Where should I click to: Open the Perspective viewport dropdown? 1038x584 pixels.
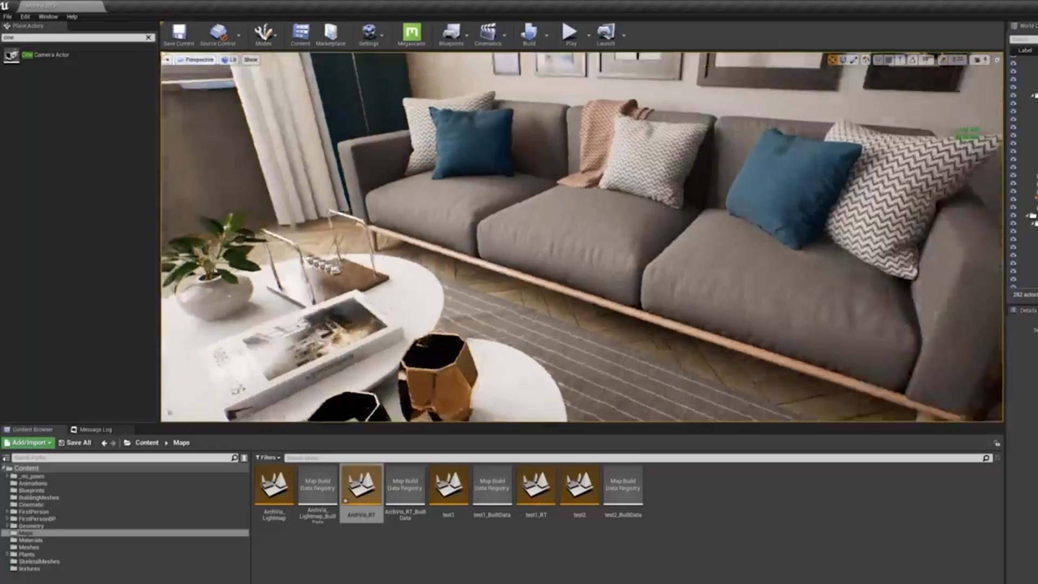click(195, 59)
